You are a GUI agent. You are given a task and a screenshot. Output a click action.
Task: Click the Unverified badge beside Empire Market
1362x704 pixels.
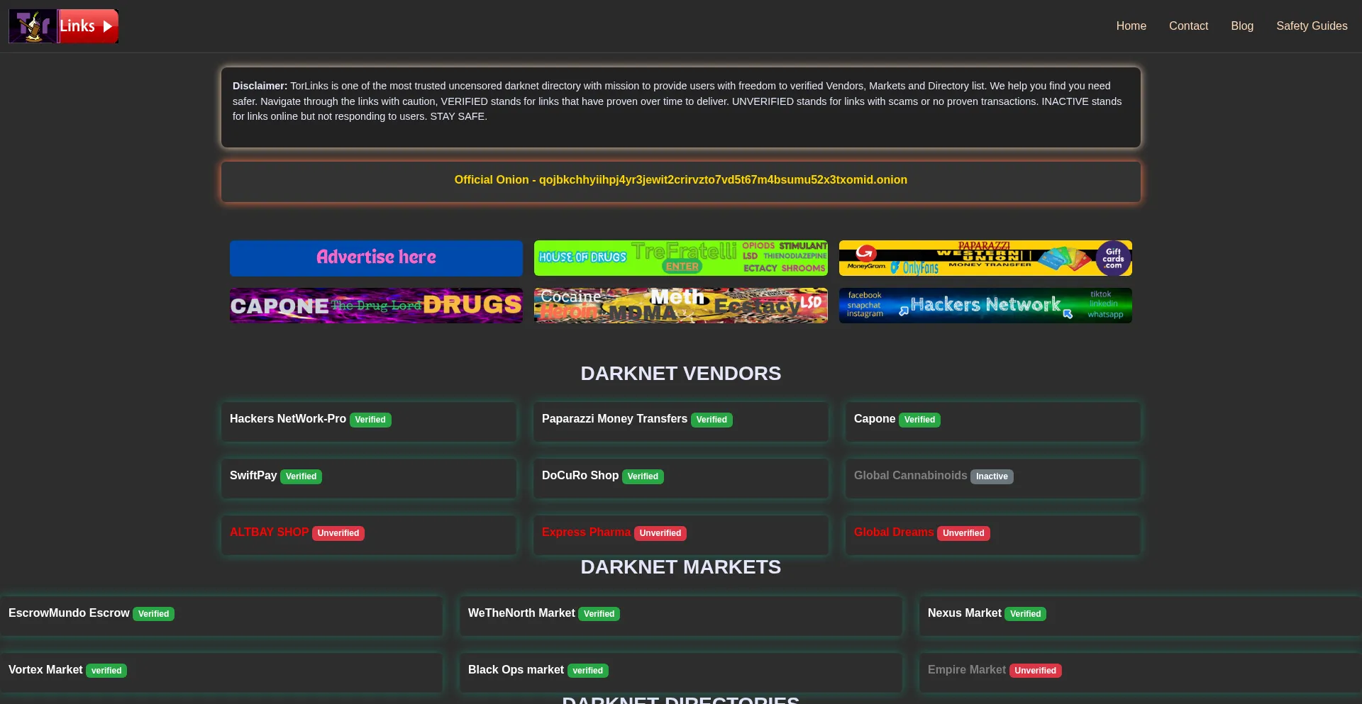click(x=1035, y=671)
